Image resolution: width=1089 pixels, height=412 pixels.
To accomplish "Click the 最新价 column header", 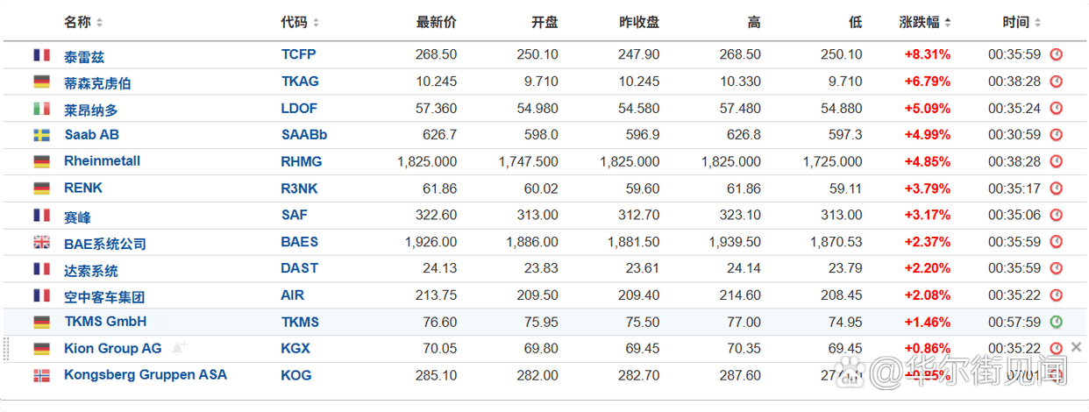I will click(436, 22).
